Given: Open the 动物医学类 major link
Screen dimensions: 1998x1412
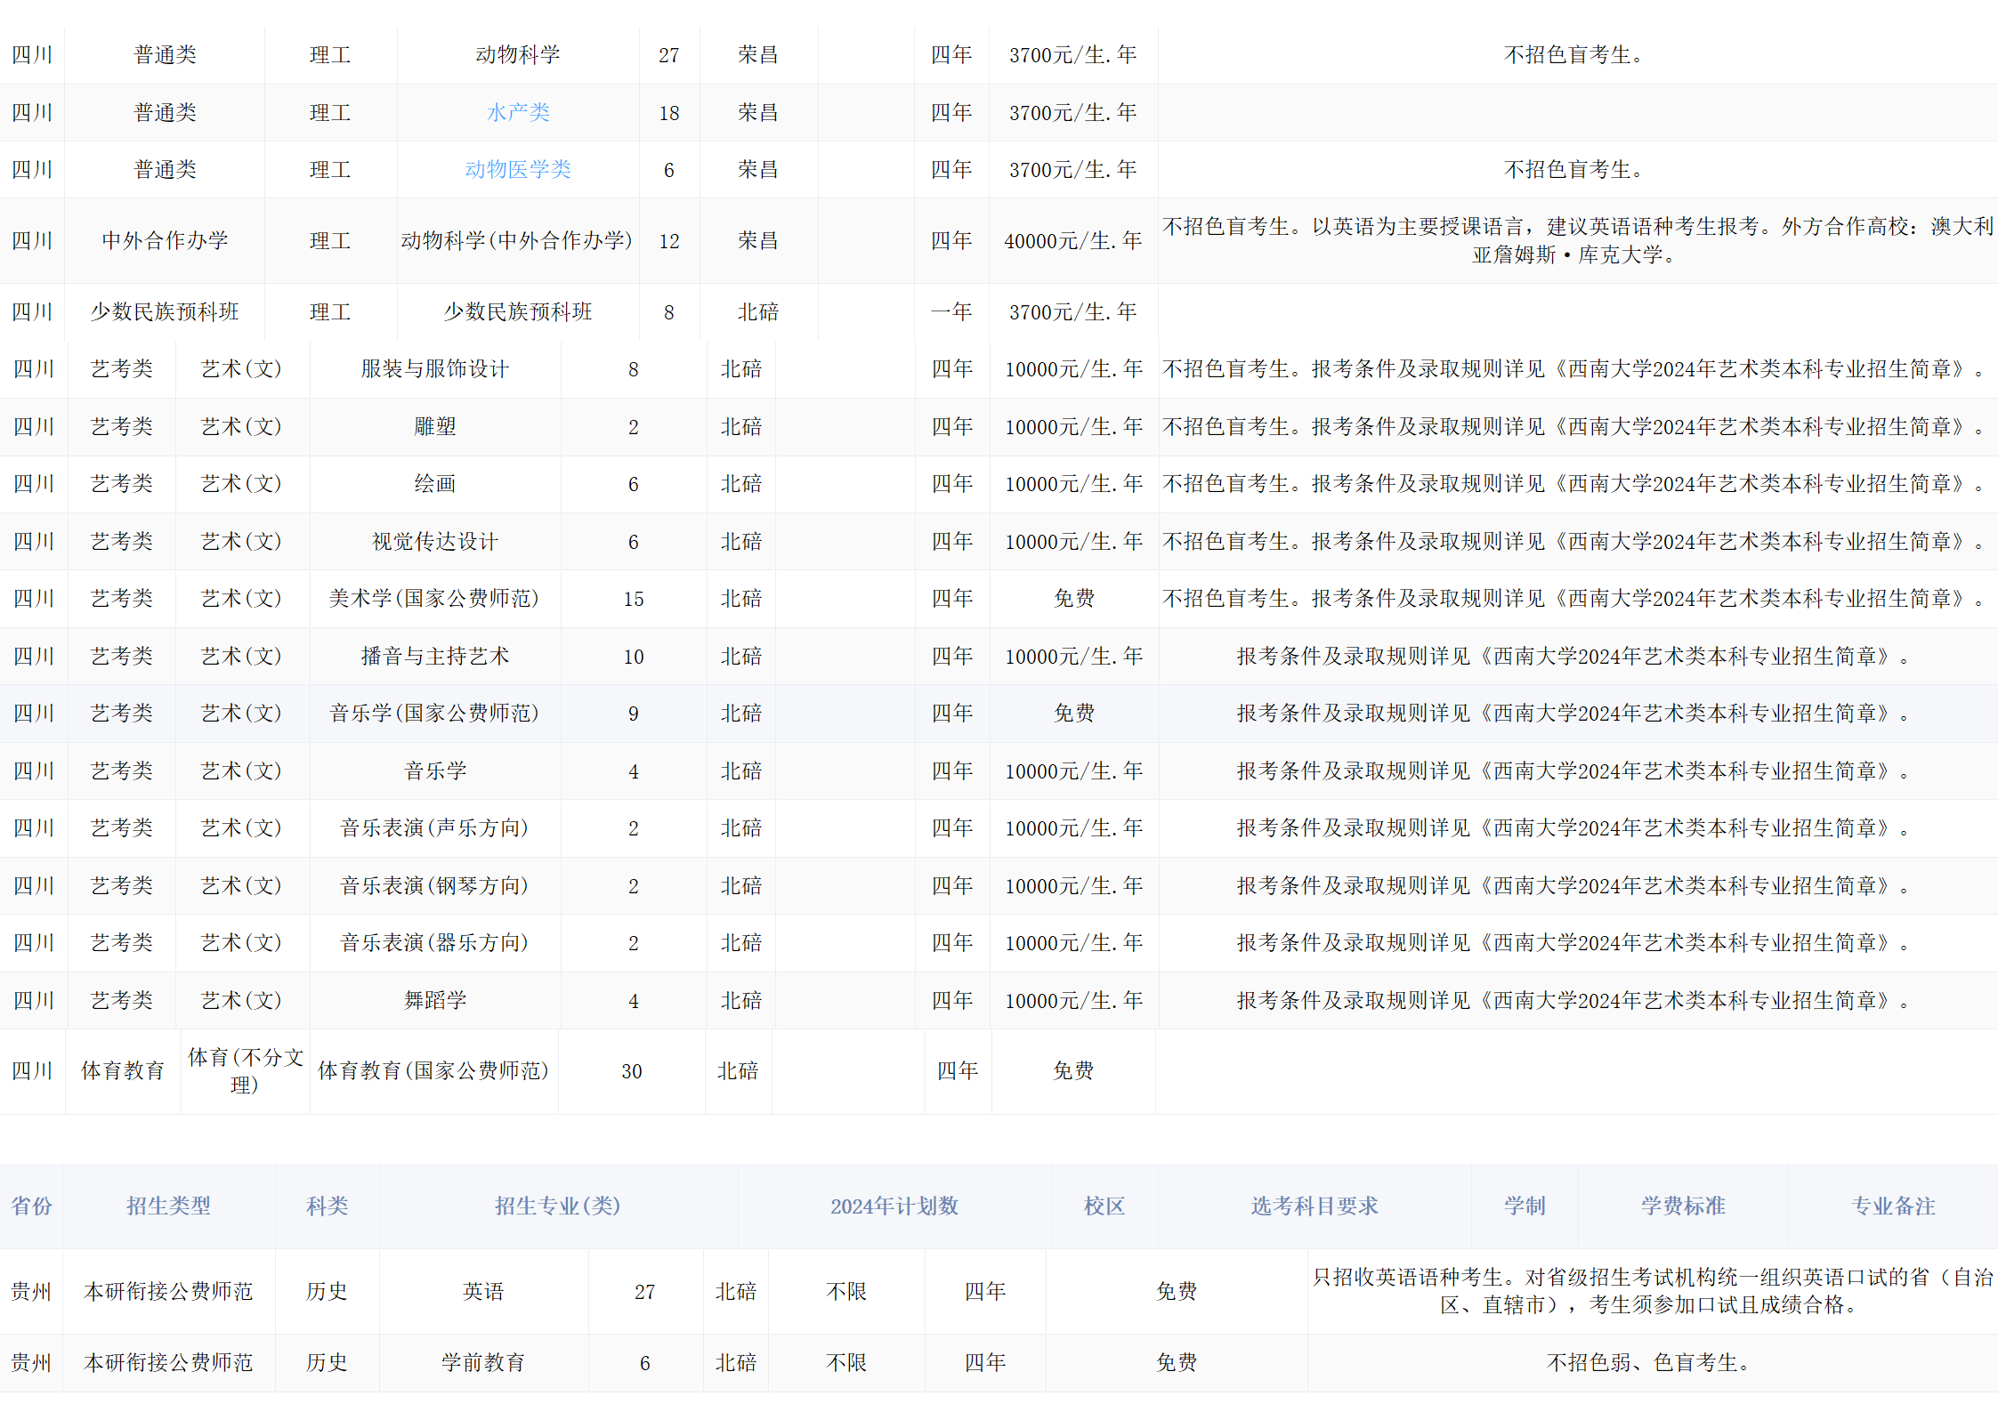Looking at the screenshot, I should coord(518,169).
